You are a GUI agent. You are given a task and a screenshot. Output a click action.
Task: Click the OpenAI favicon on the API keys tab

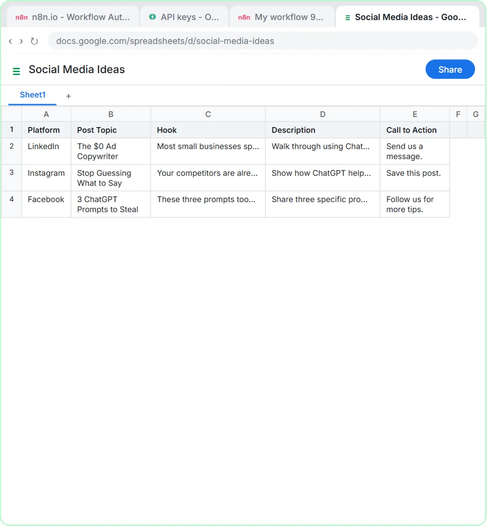click(152, 17)
